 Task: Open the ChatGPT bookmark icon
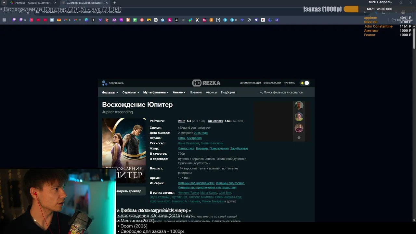(x=156, y=20)
